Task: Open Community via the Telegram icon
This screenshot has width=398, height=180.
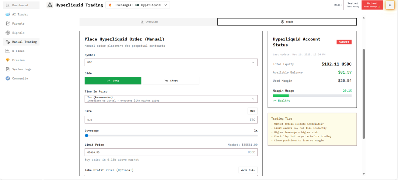Action: pos(8,78)
